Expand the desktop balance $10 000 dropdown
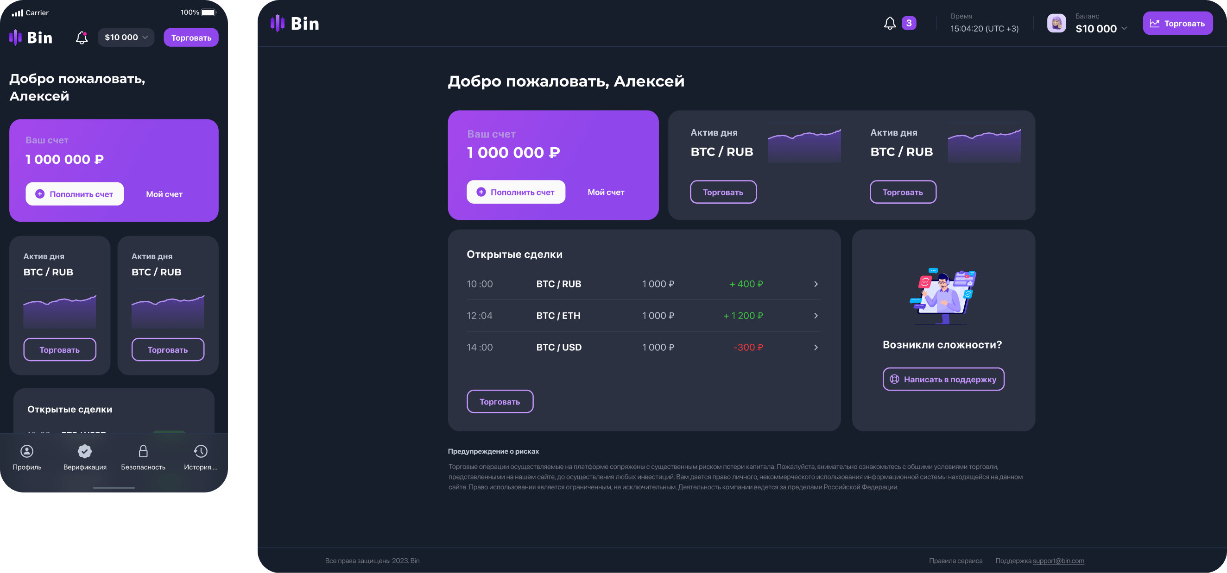The width and height of the screenshot is (1227, 573). [1125, 29]
